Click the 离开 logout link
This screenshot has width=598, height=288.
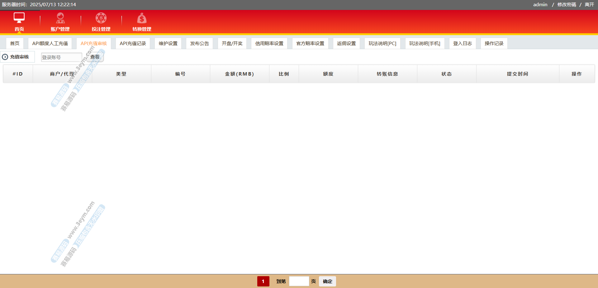tap(589, 5)
